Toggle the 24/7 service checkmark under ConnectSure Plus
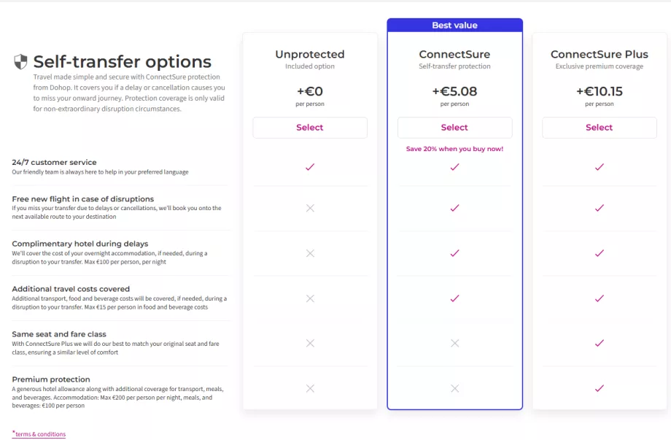Screen dimensions: 671x440 [x=599, y=166]
